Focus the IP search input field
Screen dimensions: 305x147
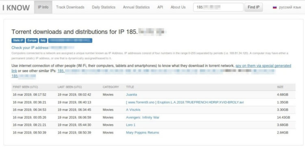coord(218,7)
